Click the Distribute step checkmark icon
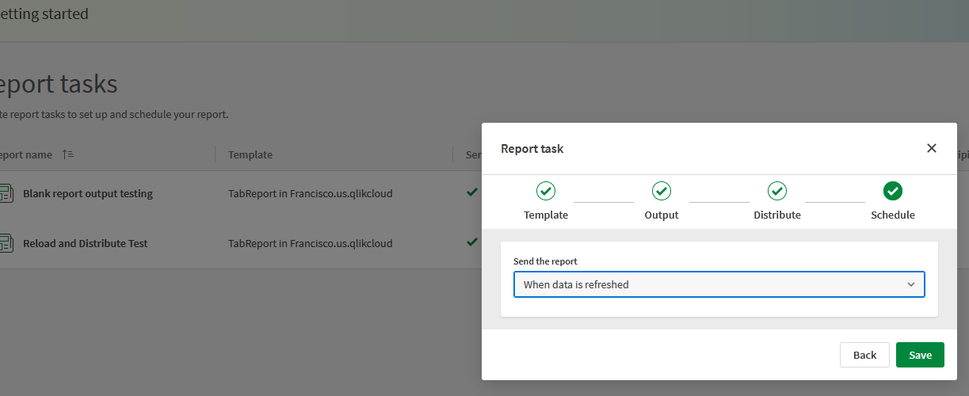The height and width of the screenshot is (396, 969). pos(777,191)
